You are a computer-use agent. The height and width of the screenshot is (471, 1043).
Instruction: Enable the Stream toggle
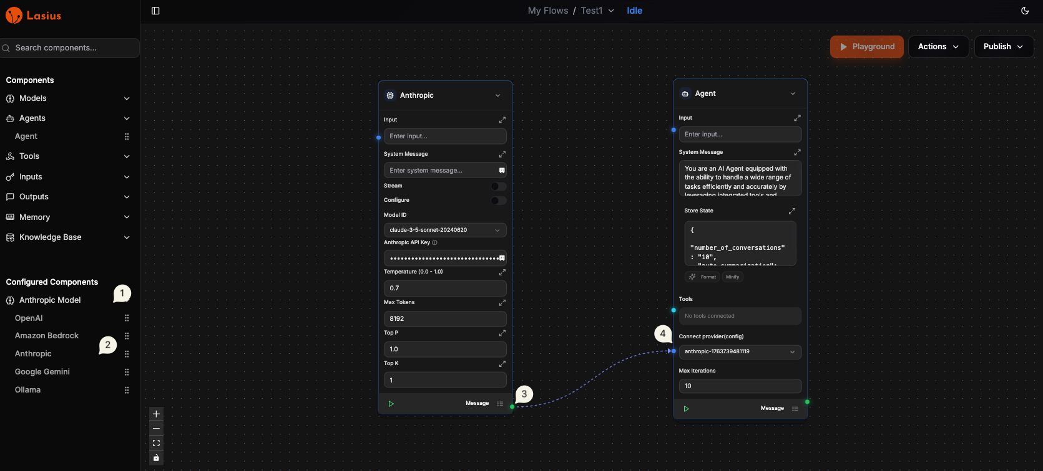pos(499,186)
